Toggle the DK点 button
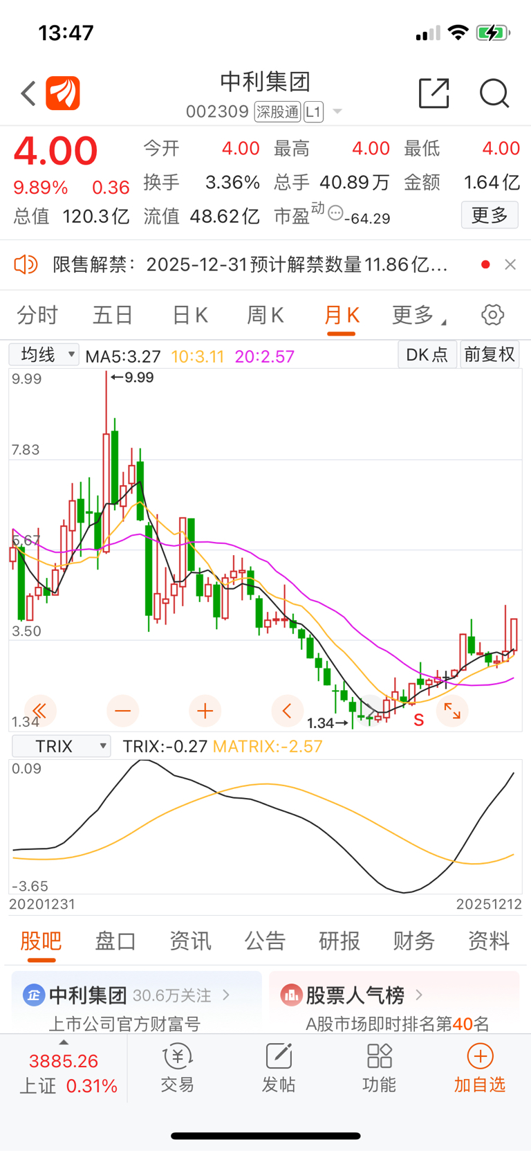This screenshot has height=1151, width=531. coord(427,354)
